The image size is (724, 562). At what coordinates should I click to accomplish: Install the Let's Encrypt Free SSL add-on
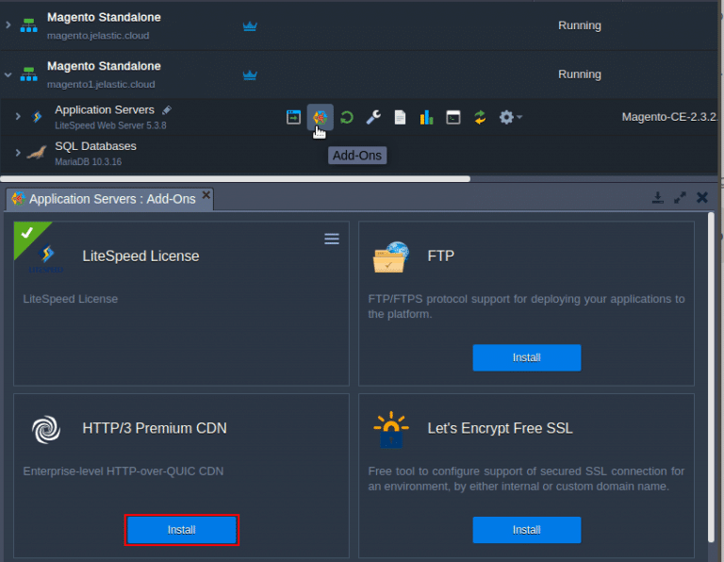pyautogui.click(x=526, y=530)
